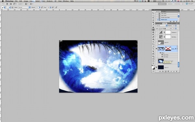This screenshot has height=122, width=195.
Task: Select the Path Selection arrow tool
Action: [x=153, y=51]
